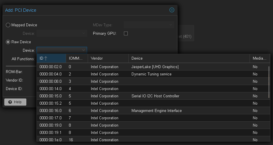
Task: Close the Add: PCI Device dialog
Action: (x=172, y=10)
